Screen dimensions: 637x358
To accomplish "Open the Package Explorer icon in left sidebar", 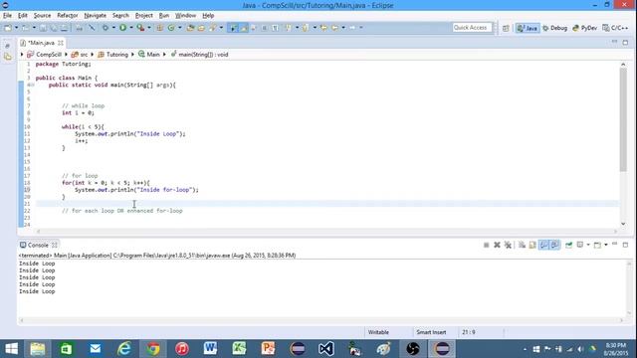I will tap(8, 57).
